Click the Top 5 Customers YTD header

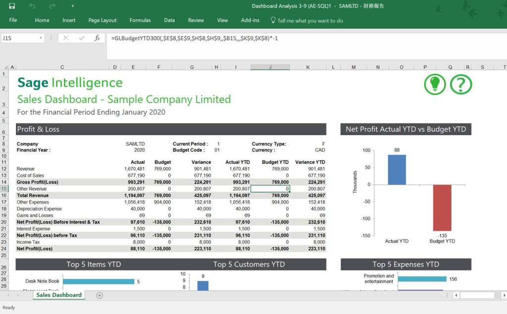coord(249,264)
